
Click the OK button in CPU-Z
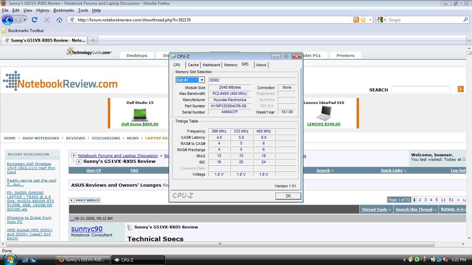288,196
